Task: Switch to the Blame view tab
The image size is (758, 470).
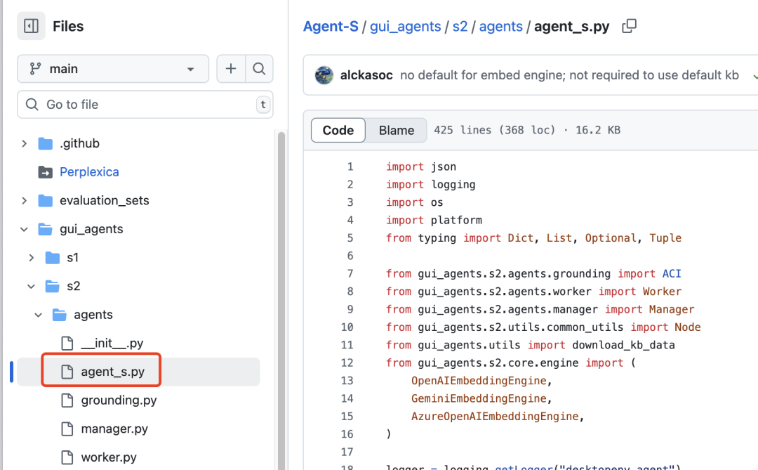Action: click(x=397, y=130)
